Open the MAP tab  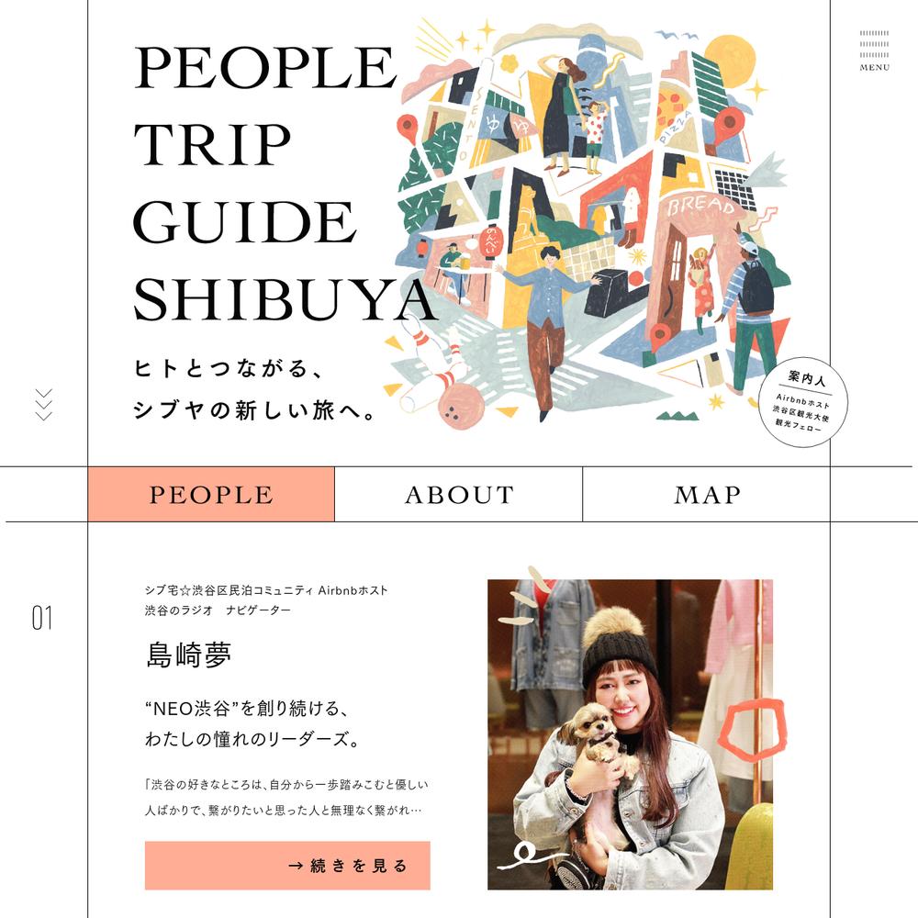pyautogui.click(x=707, y=495)
